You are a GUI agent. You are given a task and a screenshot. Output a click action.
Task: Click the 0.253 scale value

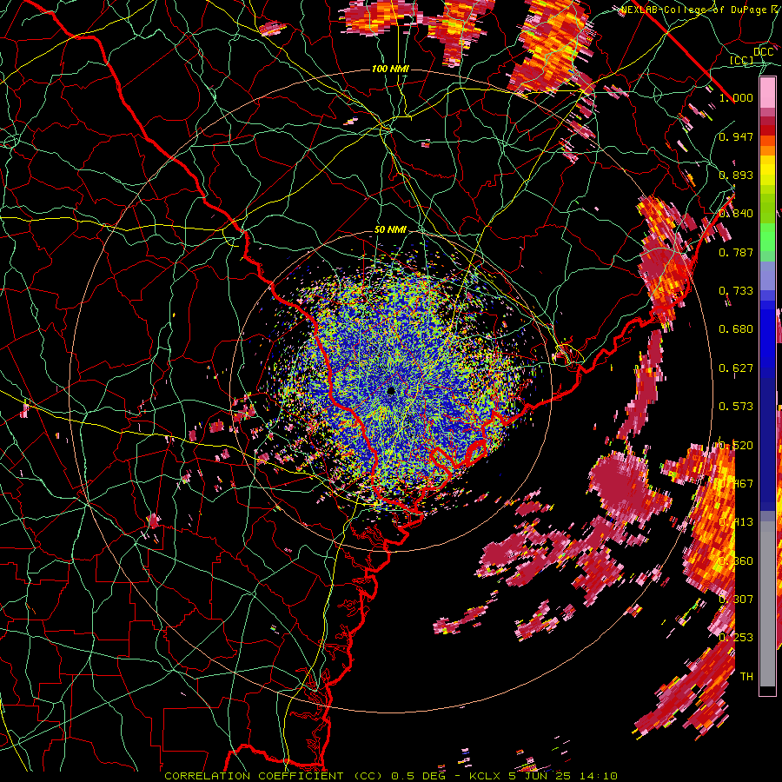[x=736, y=638]
